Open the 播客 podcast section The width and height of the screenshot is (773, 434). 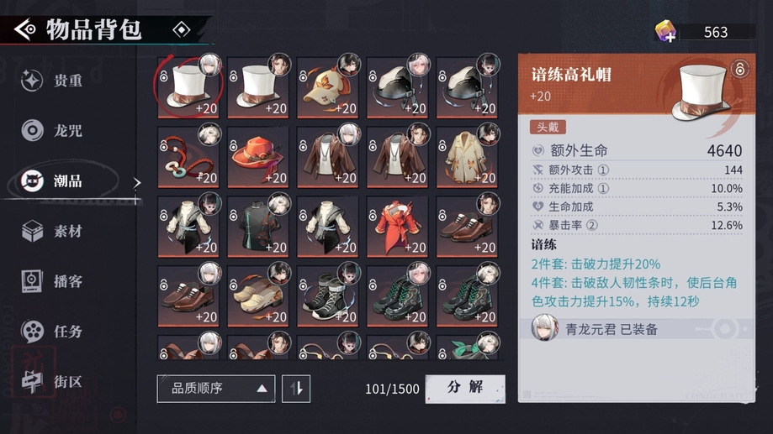click(x=52, y=281)
